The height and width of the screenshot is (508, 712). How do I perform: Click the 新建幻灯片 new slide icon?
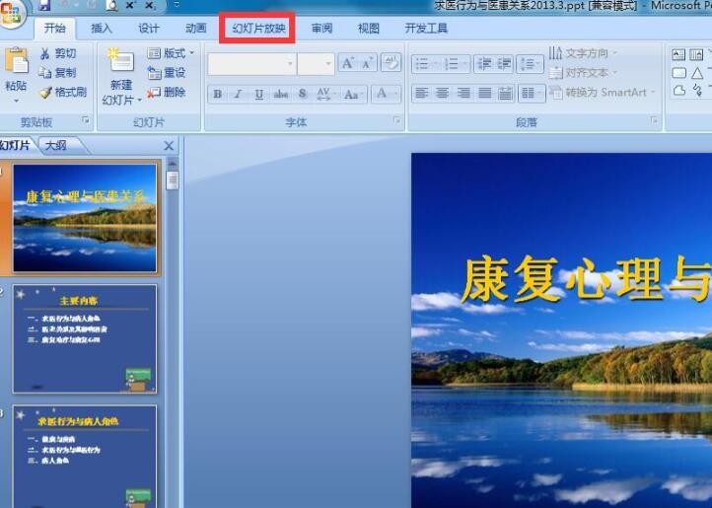[120, 61]
